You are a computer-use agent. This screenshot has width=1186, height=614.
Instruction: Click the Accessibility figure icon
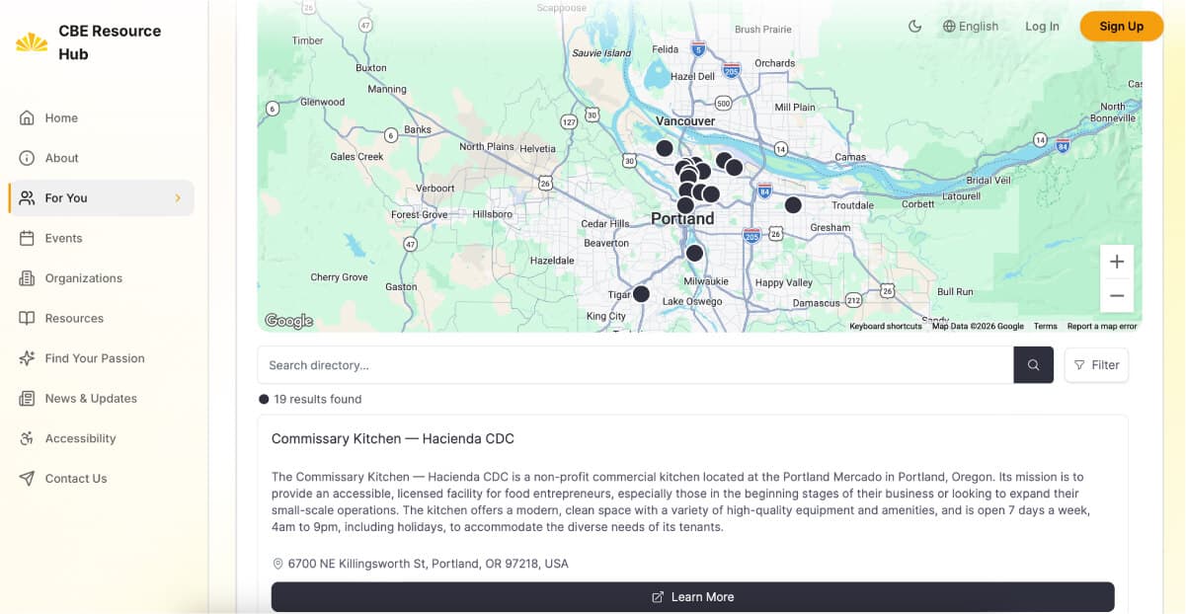point(27,438)
